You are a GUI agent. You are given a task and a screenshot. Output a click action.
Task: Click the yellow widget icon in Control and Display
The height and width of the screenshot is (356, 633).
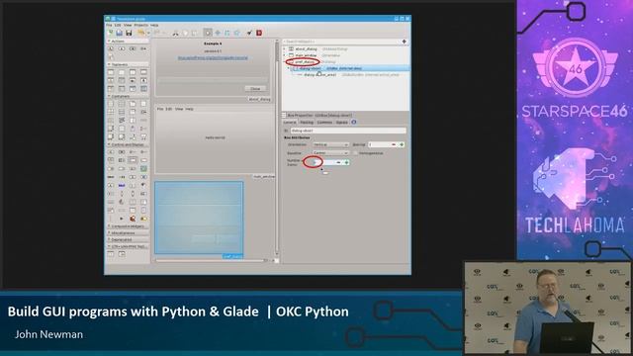tap(143, 219)
